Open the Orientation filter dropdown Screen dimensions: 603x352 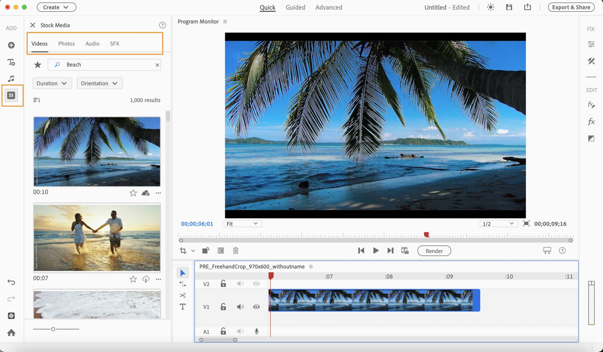pos(100,83)
